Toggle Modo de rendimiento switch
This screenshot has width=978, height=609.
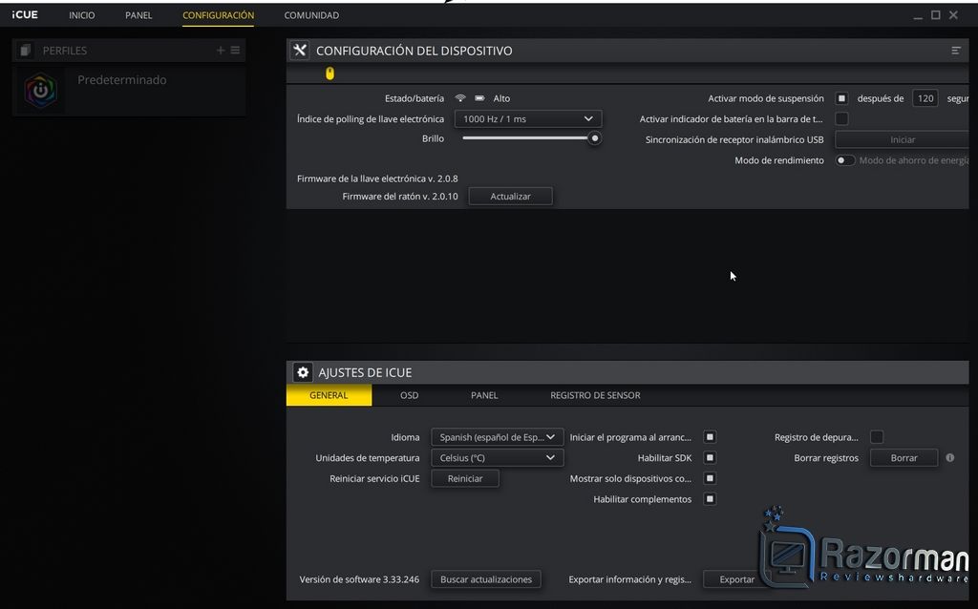pyautogui.click(x=844, y=160)
